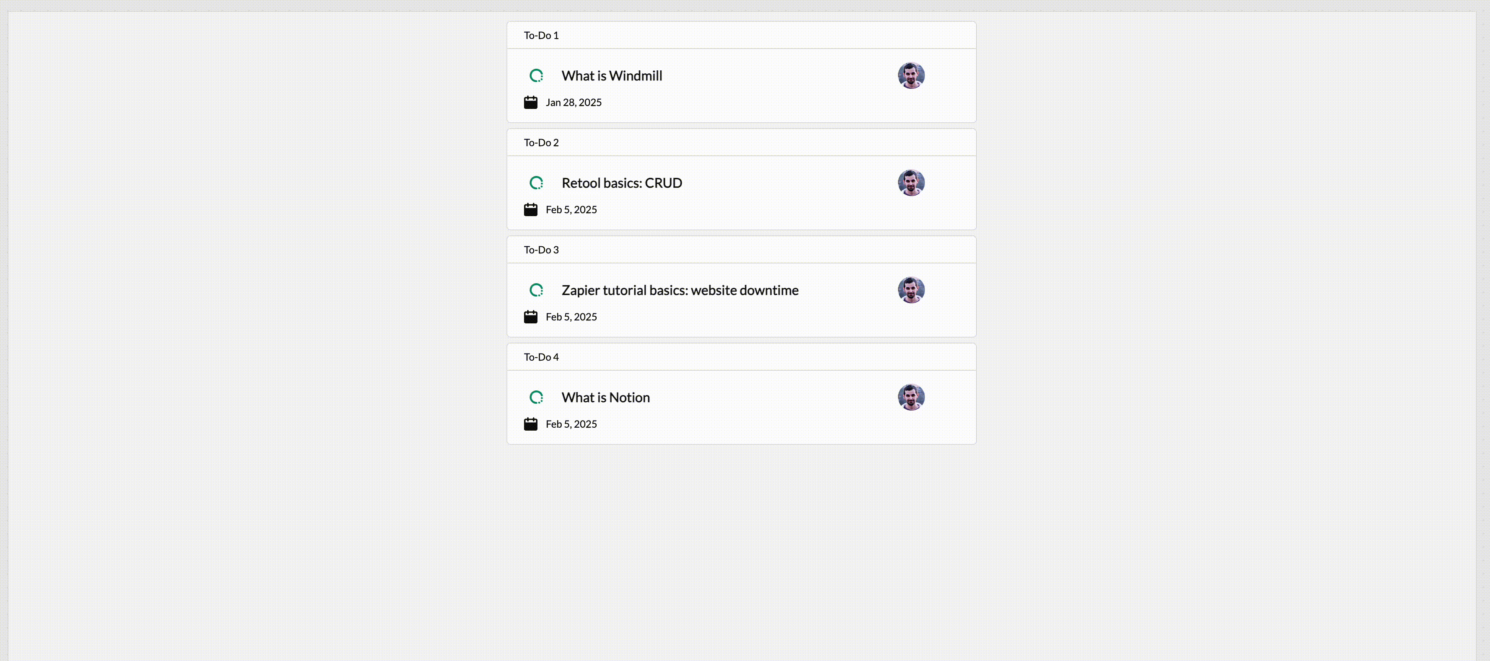Image resolution: width=1490 pixels, height=661 pixels.
Task: Open the What is Notion task title
Action: [605, 398]
